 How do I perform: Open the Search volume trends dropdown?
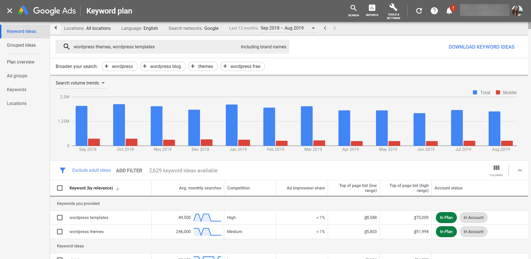[x=80, y=83]
